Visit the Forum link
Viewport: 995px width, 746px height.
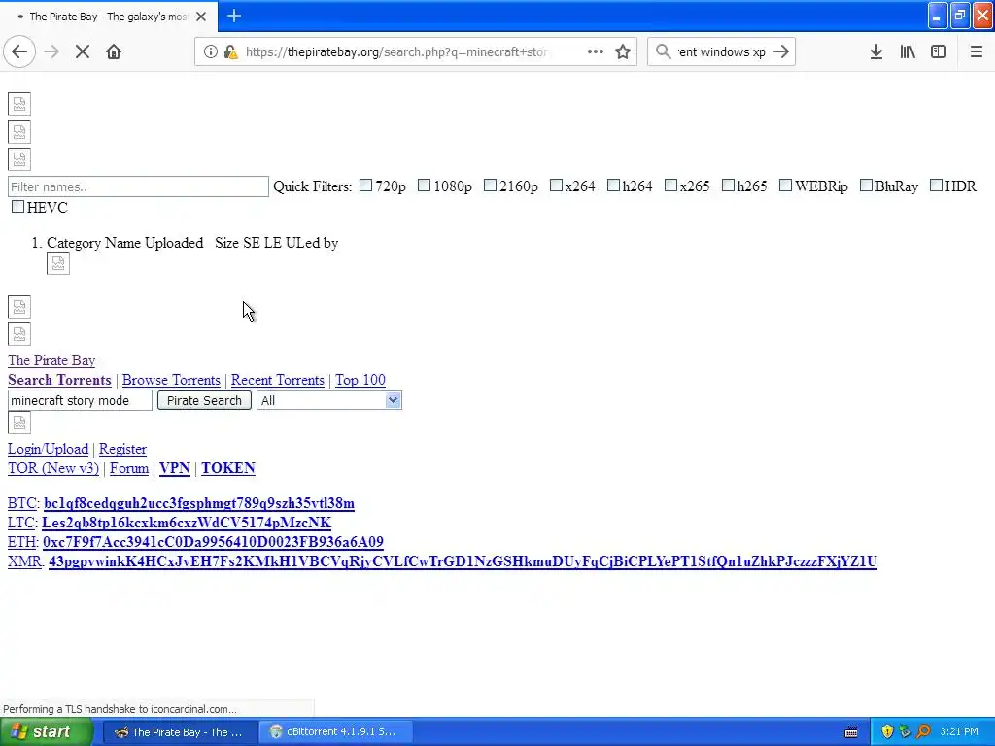pos(129,468)
